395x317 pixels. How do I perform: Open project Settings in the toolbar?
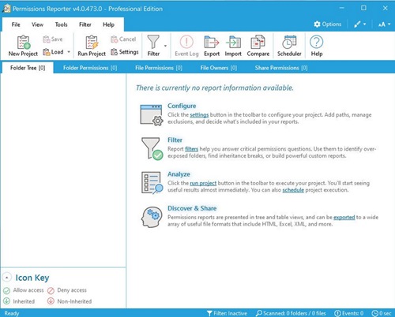(x=125, y=52)
